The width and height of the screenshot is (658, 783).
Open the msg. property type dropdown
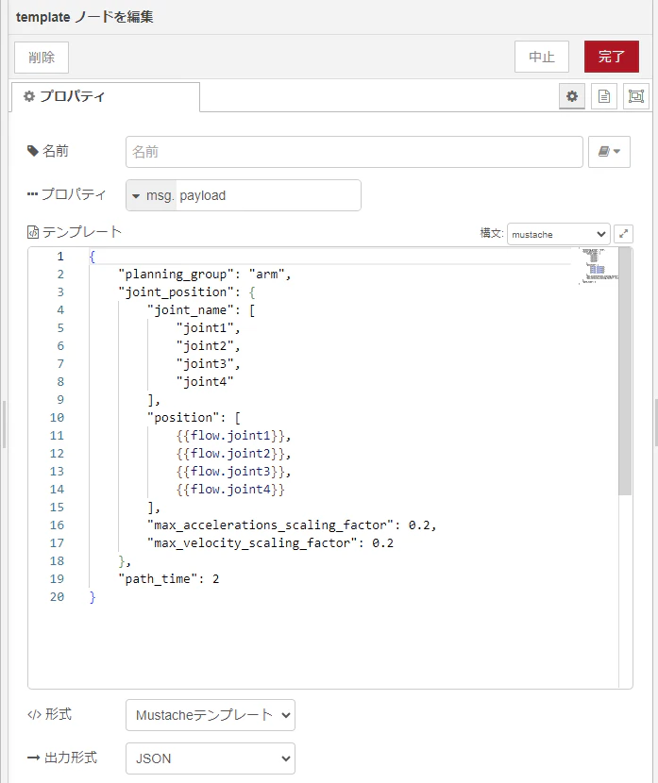click(152, 195)
